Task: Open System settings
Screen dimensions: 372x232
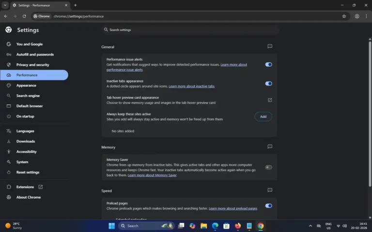Action: [34, 162]
